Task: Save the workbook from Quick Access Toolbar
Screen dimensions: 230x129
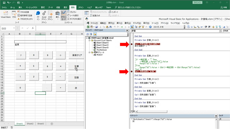Action: [x=4, y=3]
